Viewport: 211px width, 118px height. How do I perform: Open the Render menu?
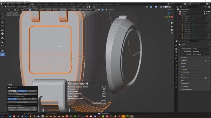click(x=13, y=4)
